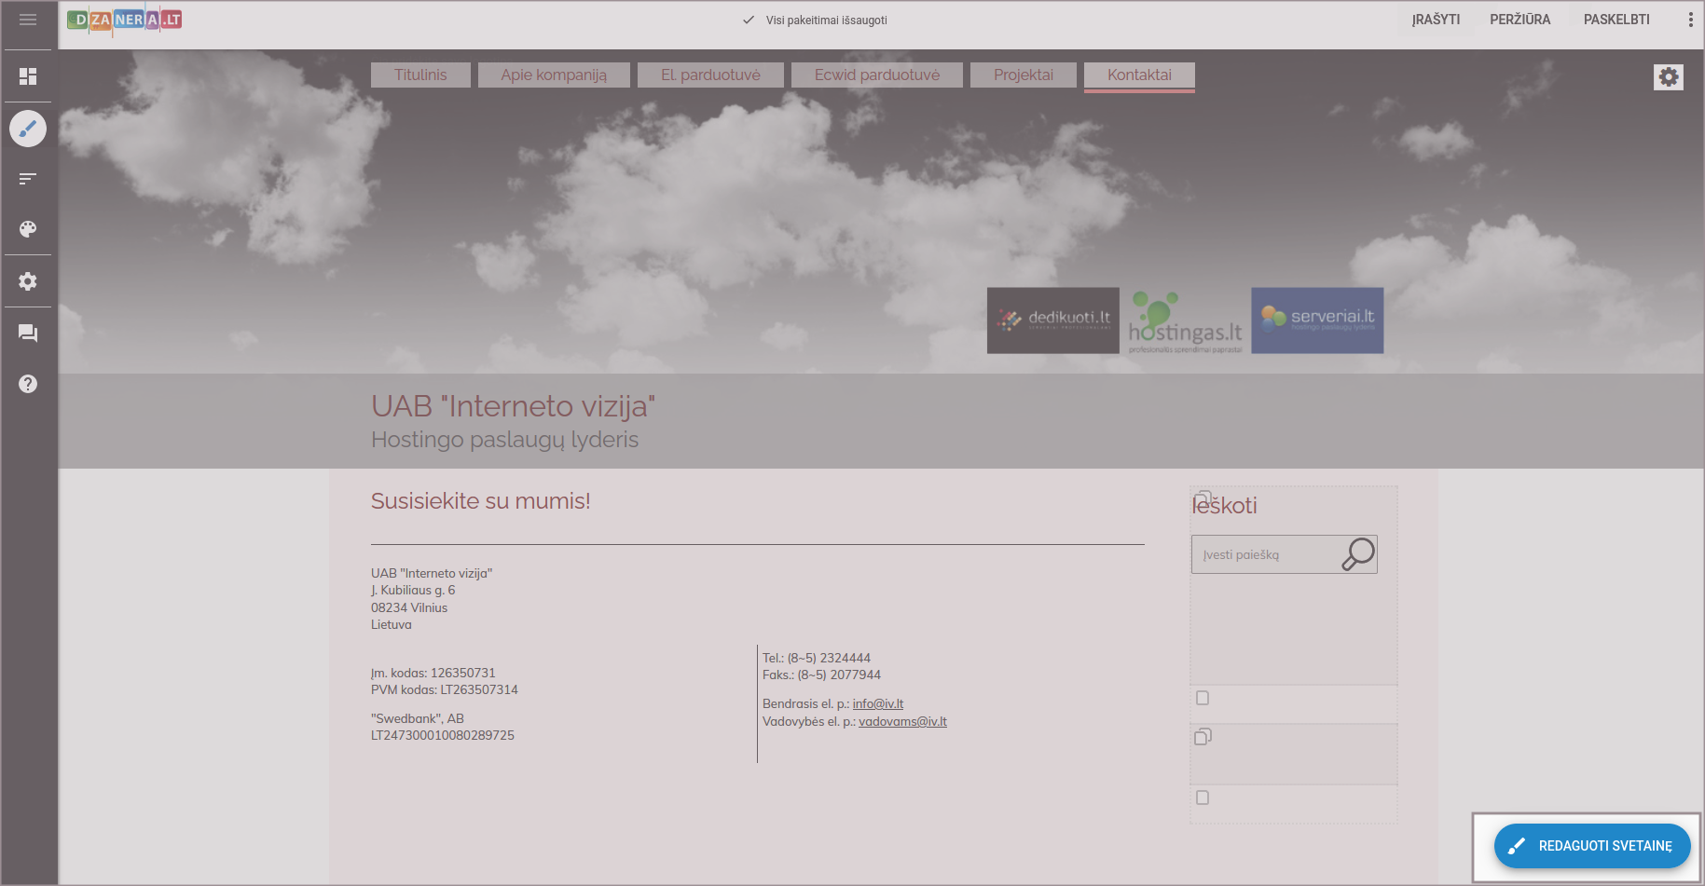Click the page settings gear at top right
Screen dimensions: 1705x886
(1668, 76)
